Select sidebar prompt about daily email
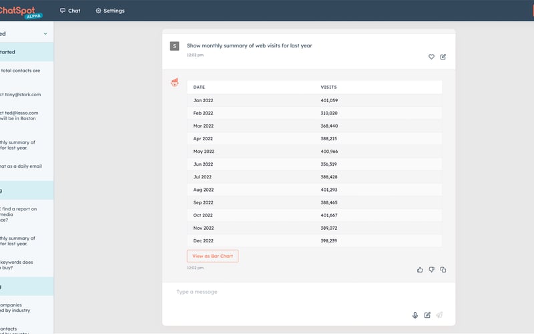The width and height of the screenshot is (534, 334). pyautogui.click(x=21, y=166)
